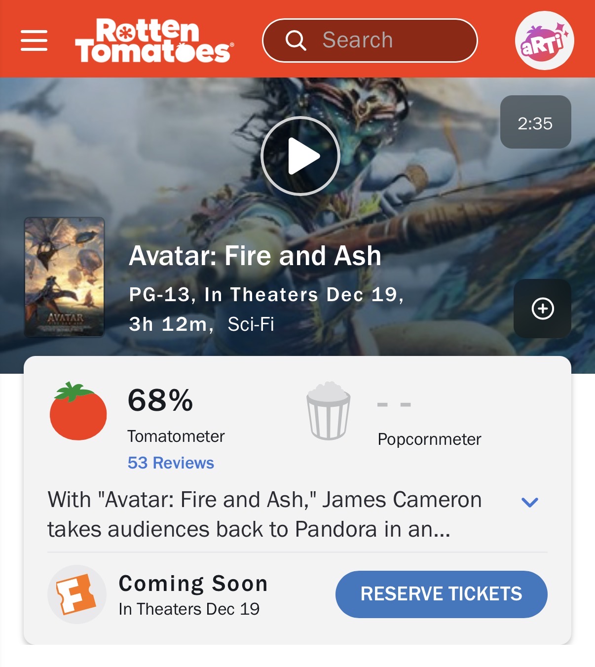Reserve tickets for Avatar: Fire and Ash
This screenshot has width=595, height=667.
pos(441,594)
